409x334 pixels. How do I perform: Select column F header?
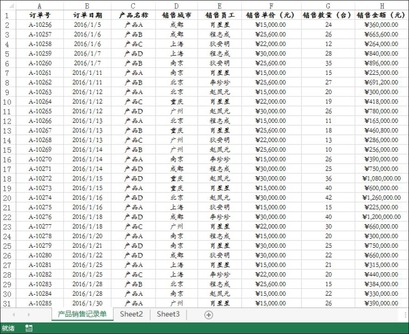[x=271, y=6]
